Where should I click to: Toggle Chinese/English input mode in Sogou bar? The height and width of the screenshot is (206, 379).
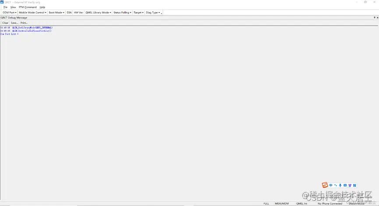tap(331, 185)
